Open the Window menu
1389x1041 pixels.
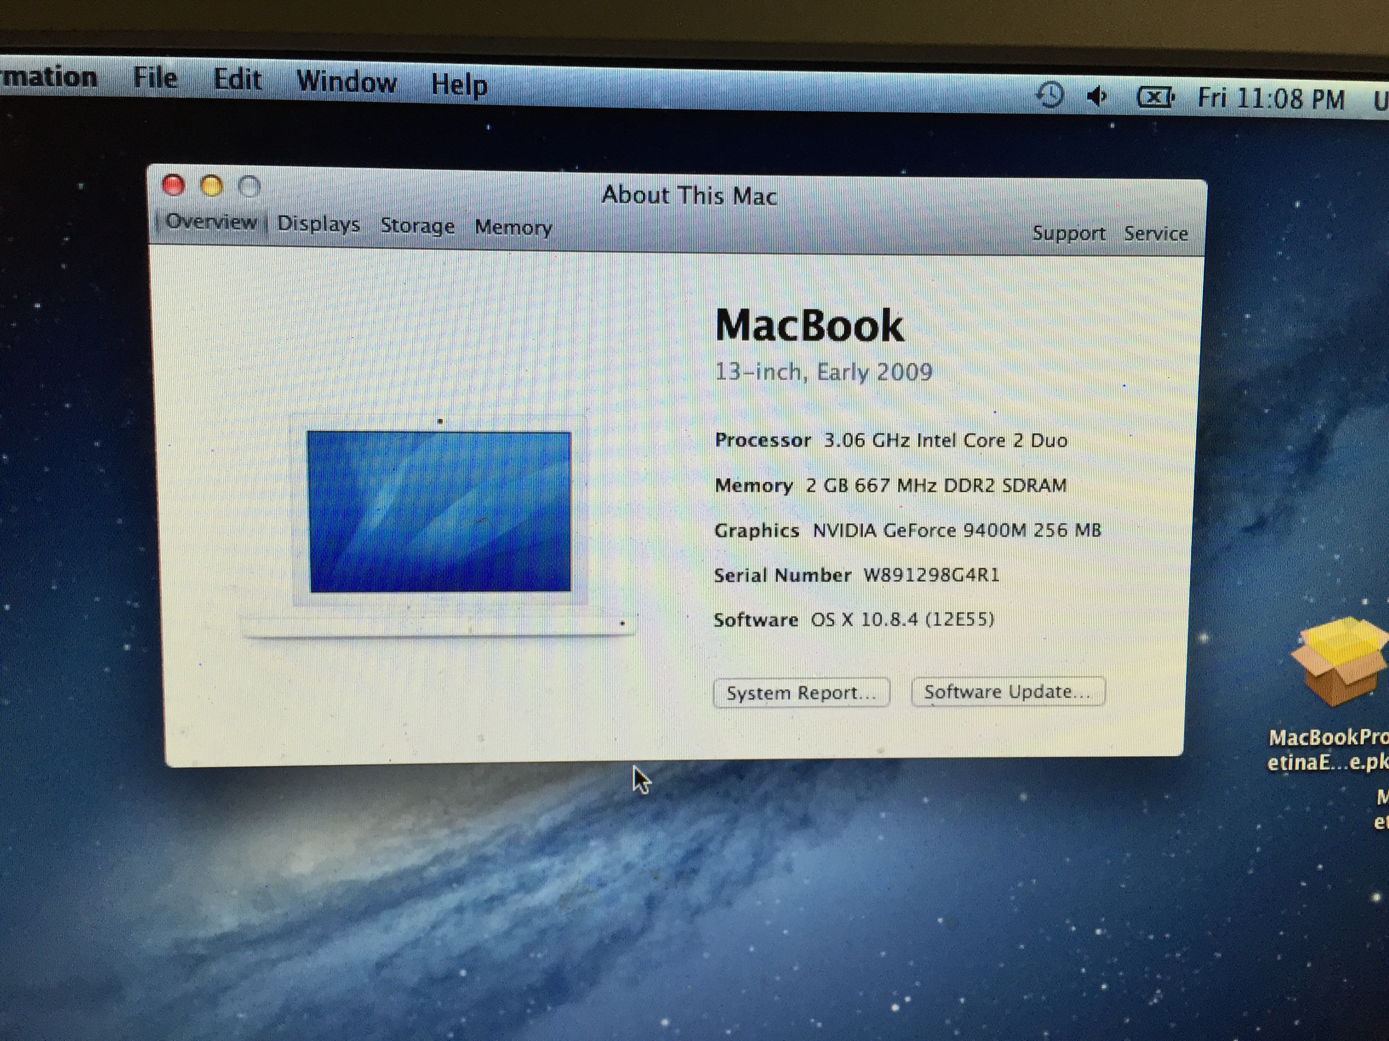click(x=347, y=82)
